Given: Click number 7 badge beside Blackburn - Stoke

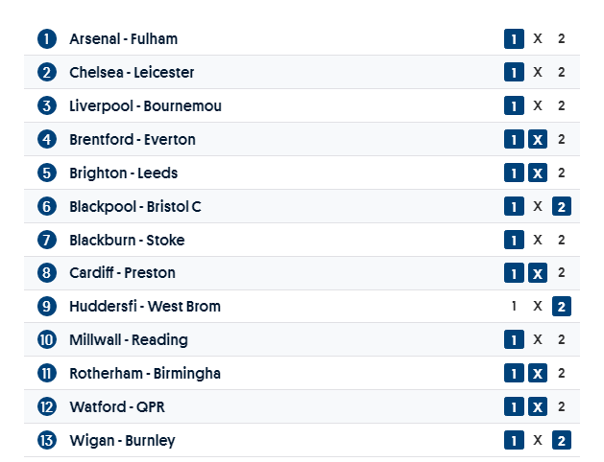Looking at the screenshot, I should tap(47, 241).
